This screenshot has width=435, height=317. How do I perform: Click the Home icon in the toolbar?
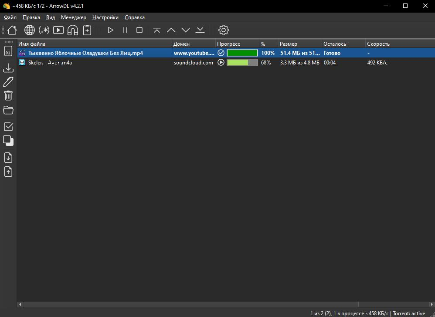(x=12, y=30)
